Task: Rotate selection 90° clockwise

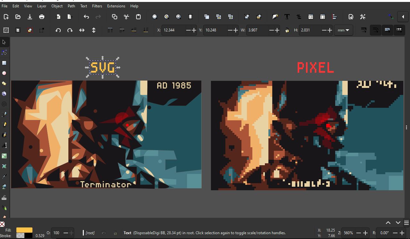Action: pyautogui.click(x=70, y=30)
